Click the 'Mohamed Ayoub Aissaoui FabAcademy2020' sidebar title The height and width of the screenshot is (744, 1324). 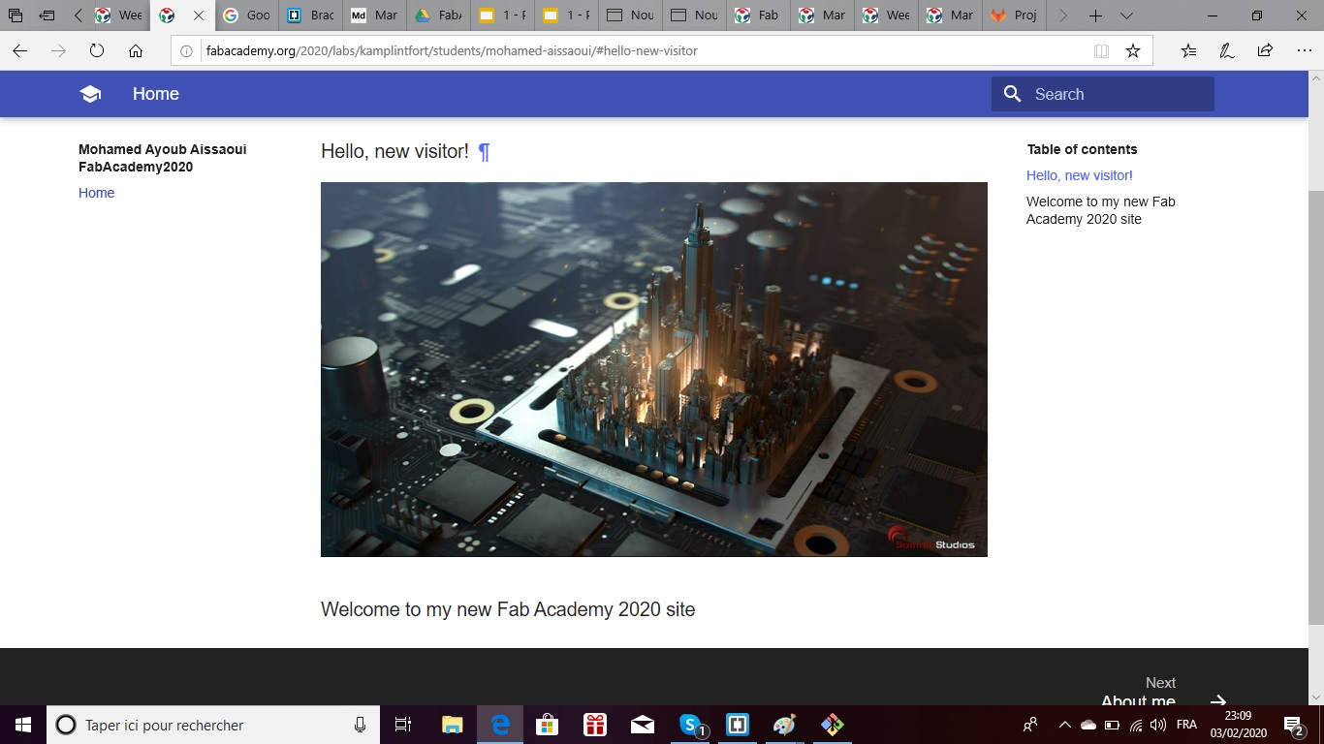click(x=163, y=158)
